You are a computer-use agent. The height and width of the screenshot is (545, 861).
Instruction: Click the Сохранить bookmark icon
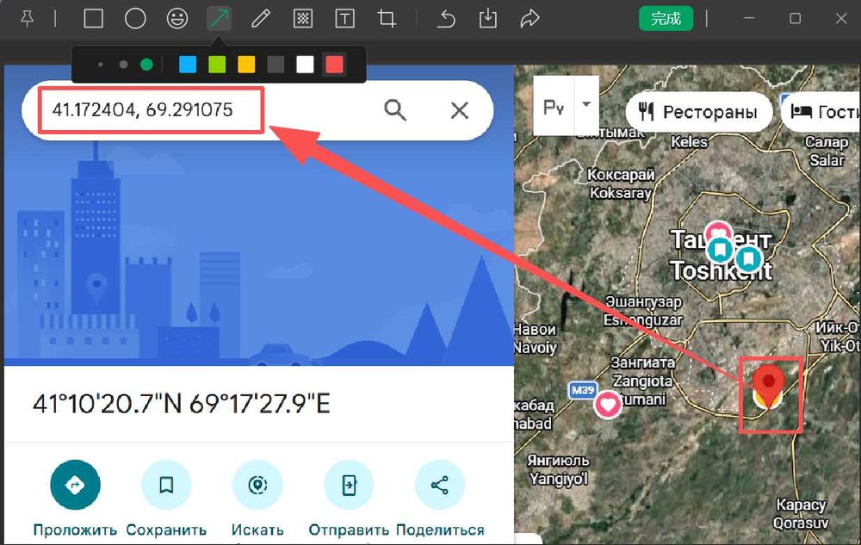pos(166,485)
